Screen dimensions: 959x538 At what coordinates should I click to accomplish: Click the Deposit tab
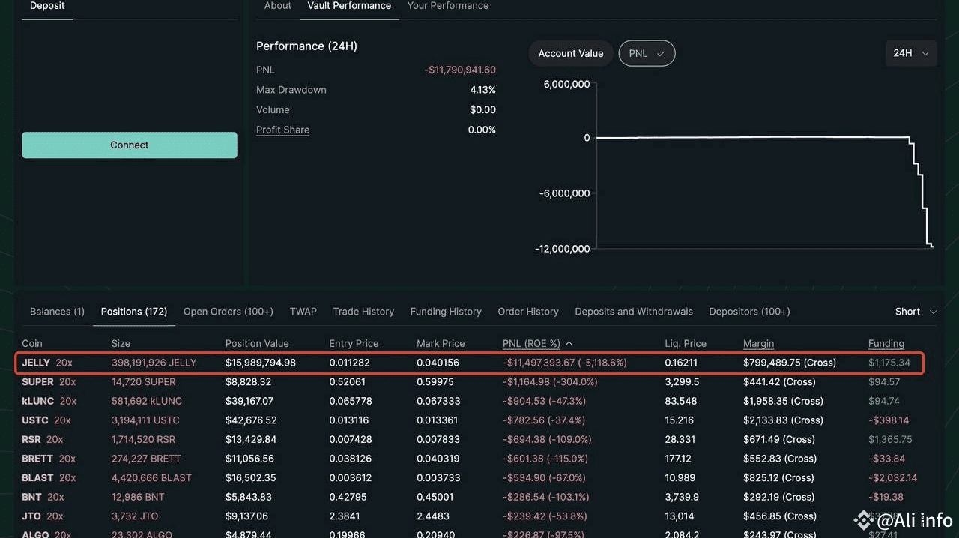[47, 6]
